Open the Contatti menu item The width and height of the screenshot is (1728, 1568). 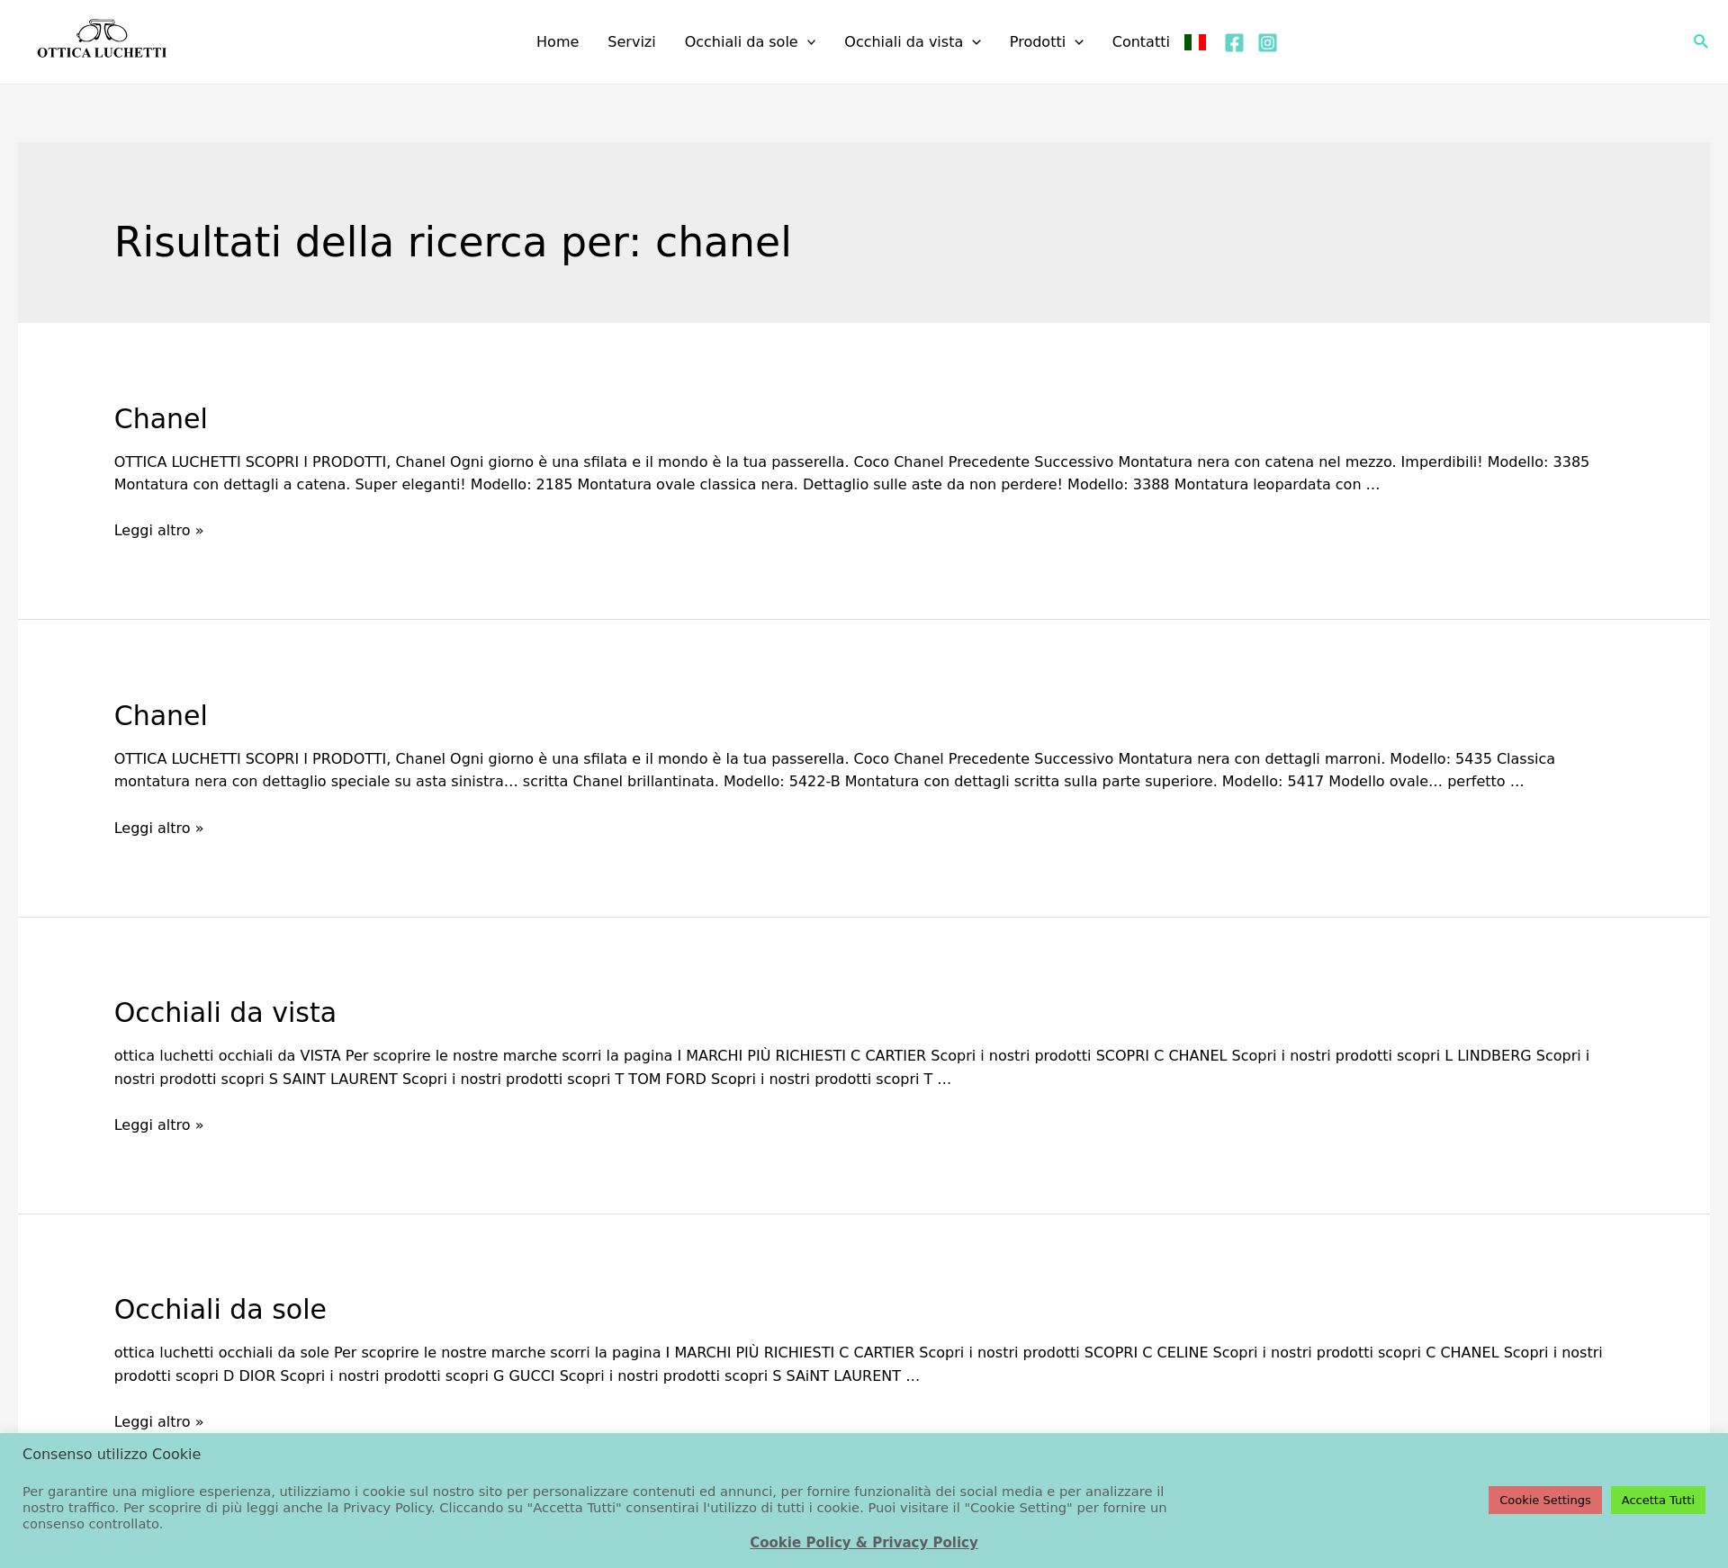(1140, 42)
